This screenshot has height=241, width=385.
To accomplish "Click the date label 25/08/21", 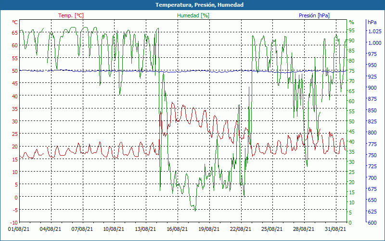I will (272, 229).
